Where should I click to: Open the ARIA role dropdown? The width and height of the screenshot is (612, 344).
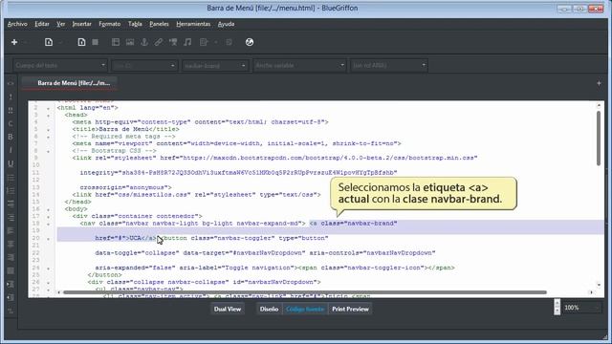(389, 65)
